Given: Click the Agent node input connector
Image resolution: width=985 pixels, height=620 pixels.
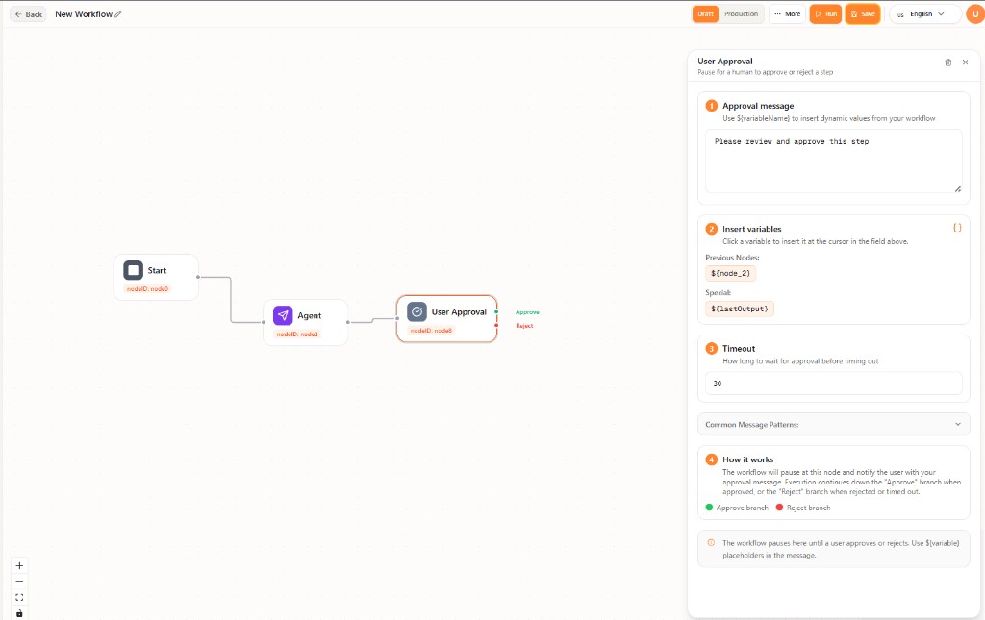Looking at the screenshot, I should click(264, 322).
